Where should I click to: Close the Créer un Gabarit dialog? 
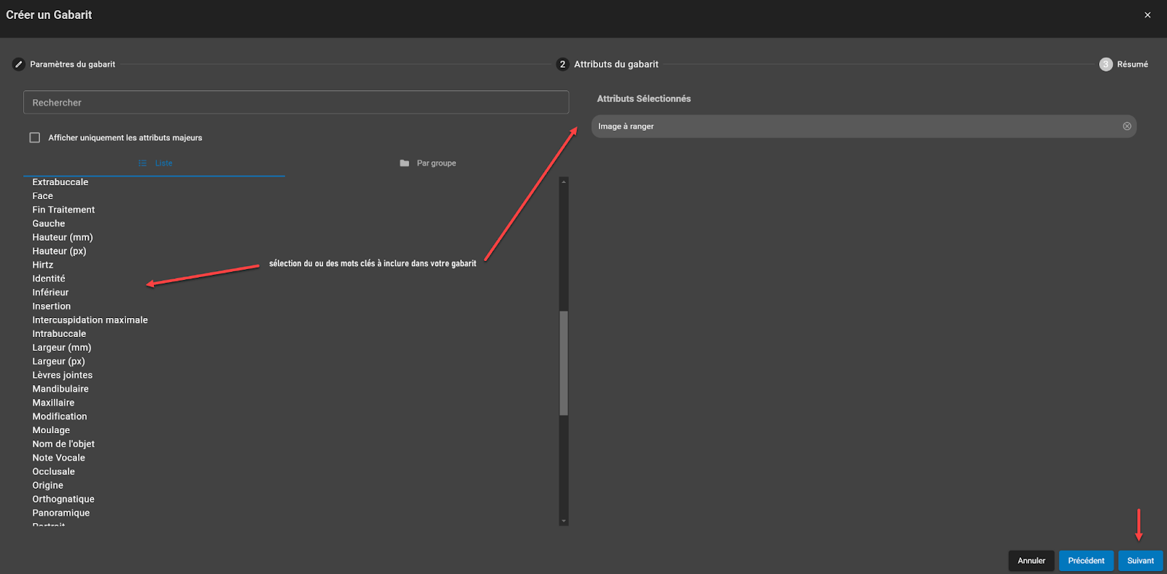[x=1147, y=15]
